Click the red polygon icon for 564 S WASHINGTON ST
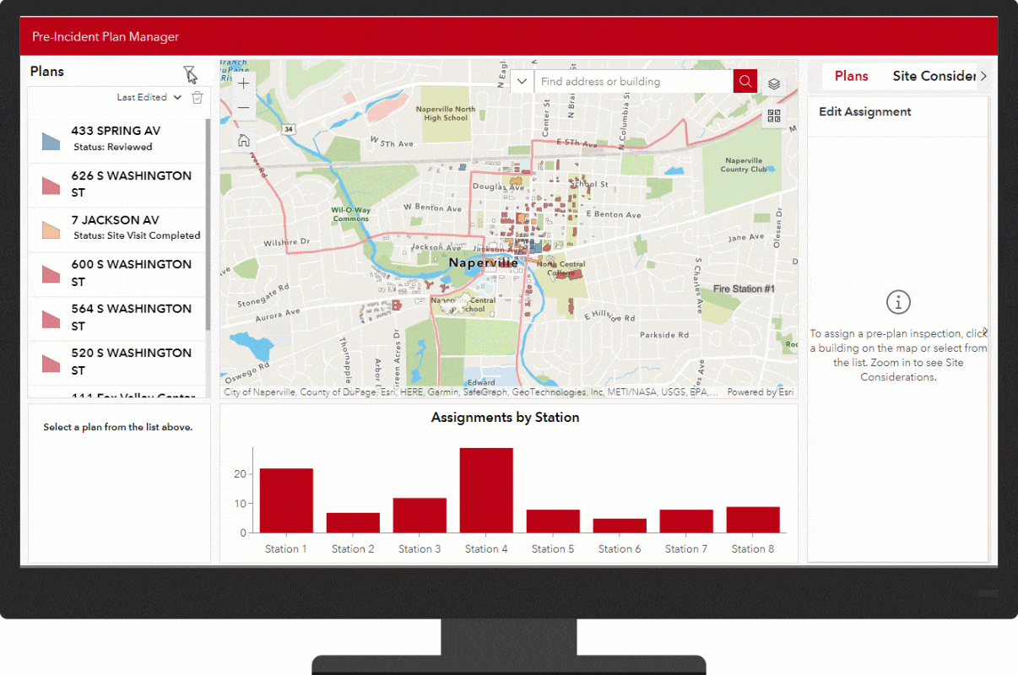This screenshot has height=675, width=1018. coord(51,318)
